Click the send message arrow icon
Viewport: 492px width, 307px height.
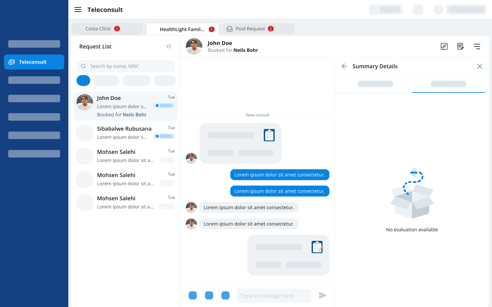(322, 295)
